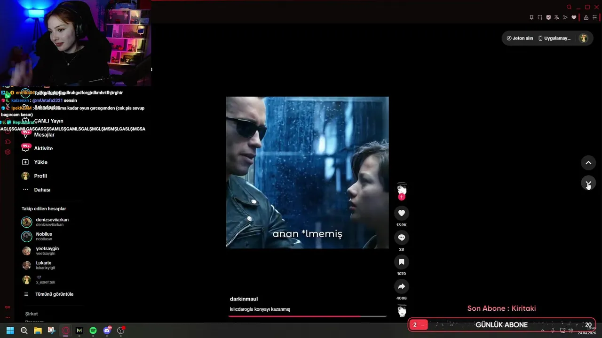This screenshot has width=602, height=338.
Task: Open the Şirket footer section
Action: pyautogui.click(x=32, y=314)
